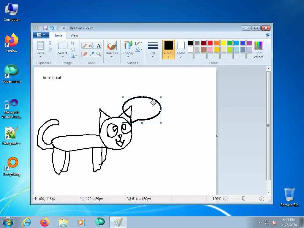Click the Resize icon in Image group

coord(73,50)
